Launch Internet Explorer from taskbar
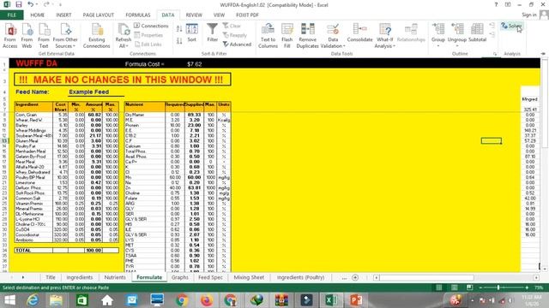 pyautogui.click(x=33, y=300)
